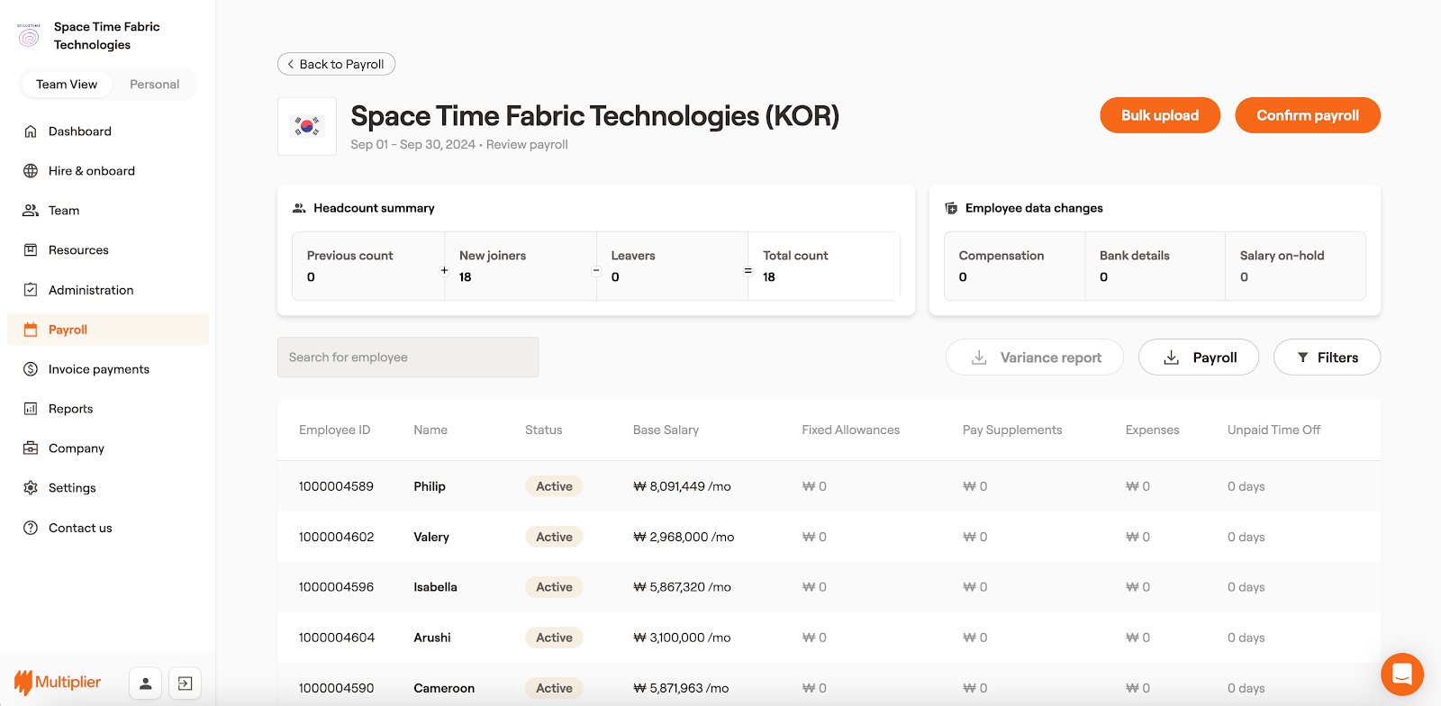Click the Headcount summary people icon
This screenshot has width=1441, height=706.
pos(299,208)
